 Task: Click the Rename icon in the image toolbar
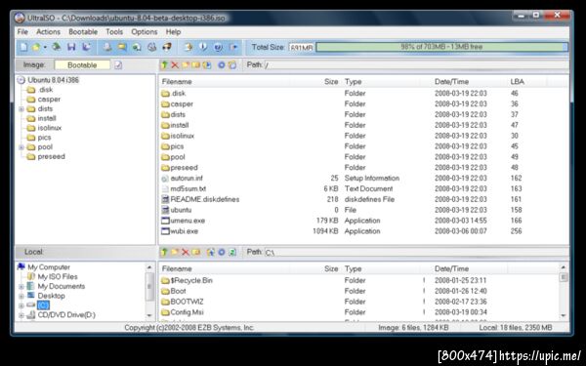195,65
